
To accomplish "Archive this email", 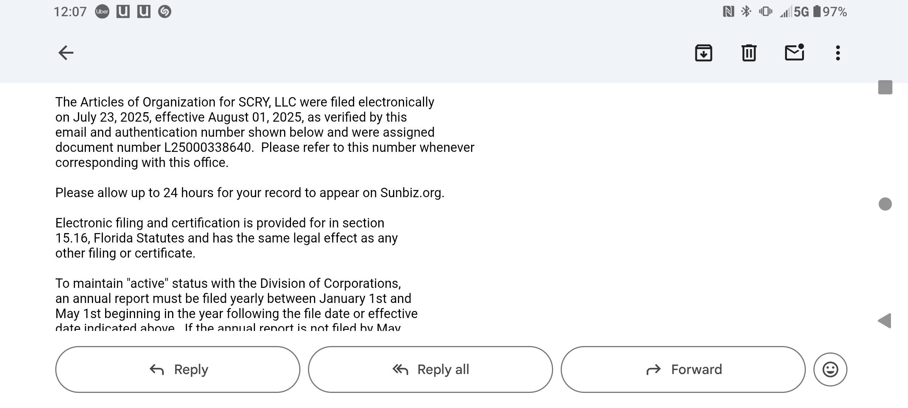I will [x=704, y=53].
